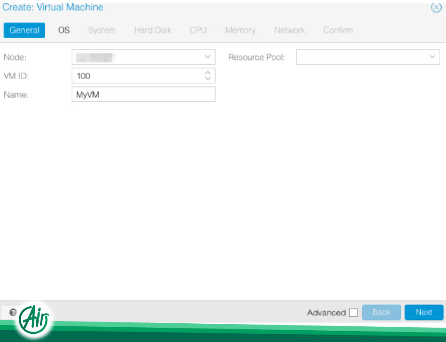Enable the Advanced checkbox
This screenshot has width=446, height=342.
[x=353, y=312]
